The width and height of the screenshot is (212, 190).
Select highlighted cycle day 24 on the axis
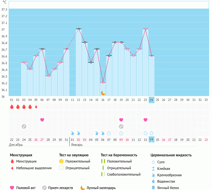152,100
